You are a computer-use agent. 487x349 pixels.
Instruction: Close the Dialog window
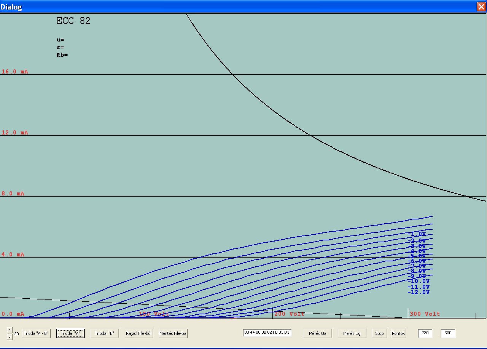tap(481, 6)
